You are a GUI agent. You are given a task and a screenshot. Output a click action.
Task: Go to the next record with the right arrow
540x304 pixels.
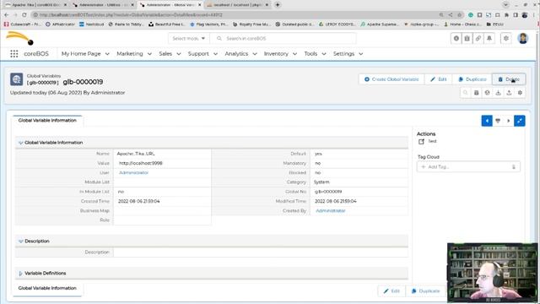tap(509, 121)
